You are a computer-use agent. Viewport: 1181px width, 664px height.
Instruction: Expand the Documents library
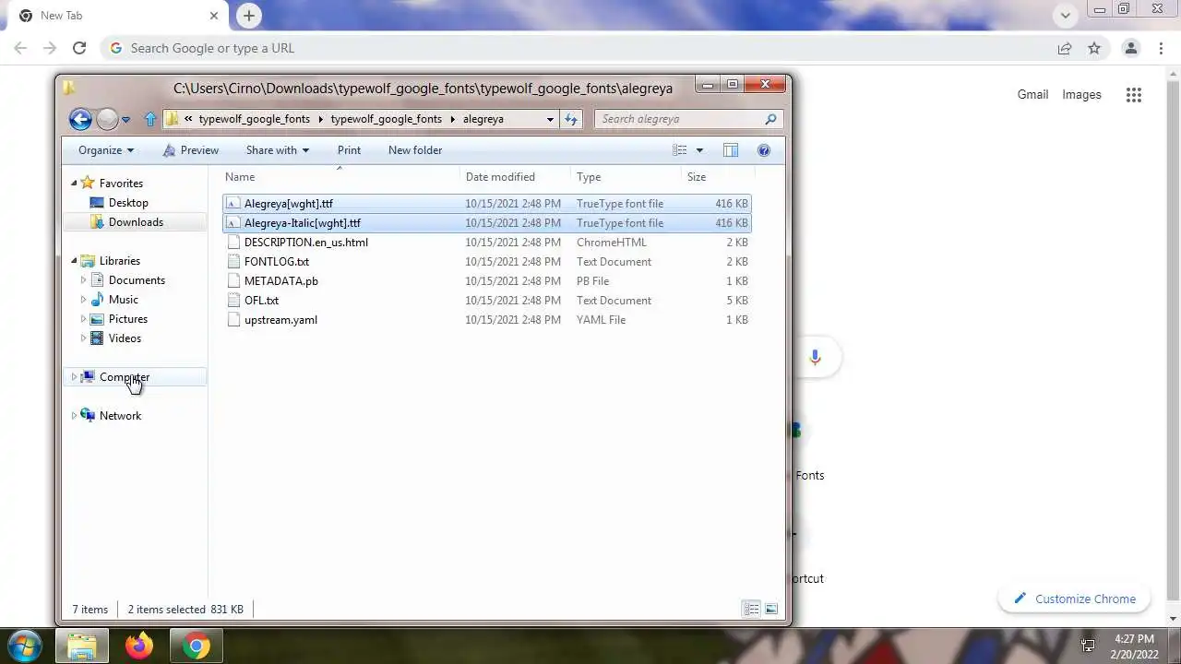83,280
